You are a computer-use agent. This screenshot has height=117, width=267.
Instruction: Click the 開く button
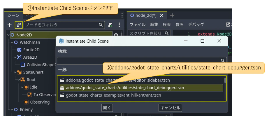point(107,108)
